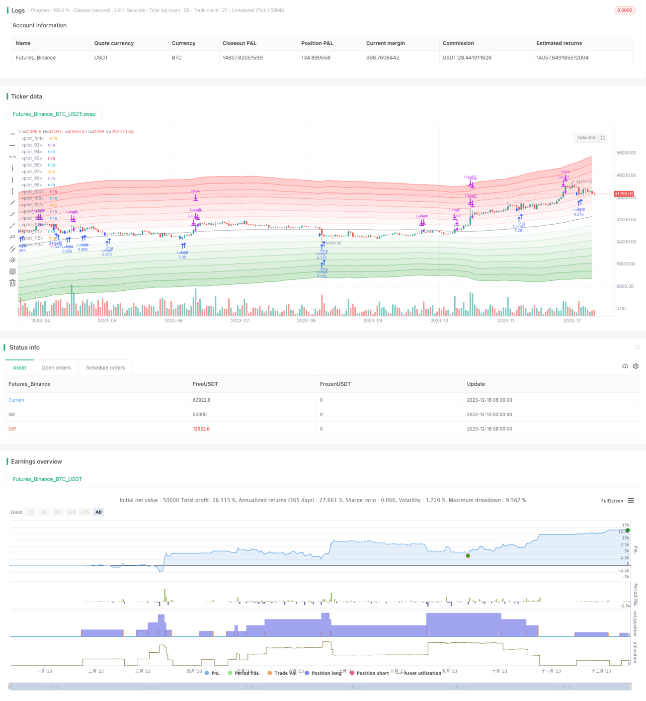Image resolution: width=646 pixels, height=701 pixels.
Task: Collapse the Status info section
Action: [x=637, y=347]
